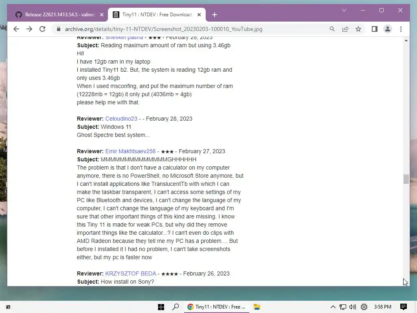Click subject 'How install on Sony?'
The width and height of the screenshot is (417, 313).
[127, 282]
